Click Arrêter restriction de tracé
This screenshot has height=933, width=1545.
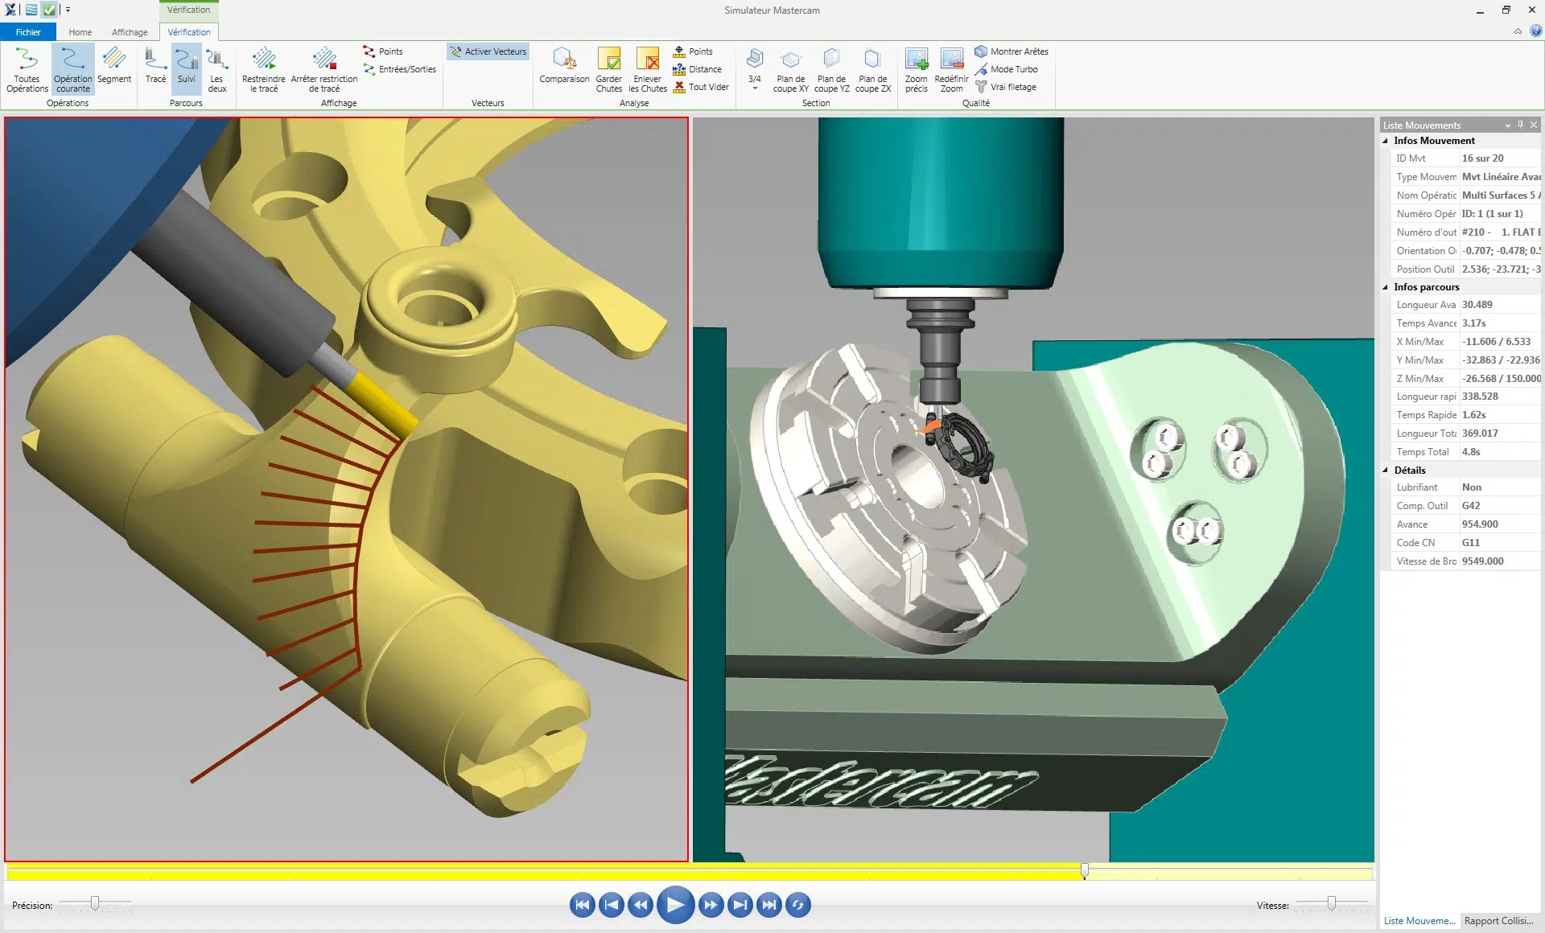[323, 70]
